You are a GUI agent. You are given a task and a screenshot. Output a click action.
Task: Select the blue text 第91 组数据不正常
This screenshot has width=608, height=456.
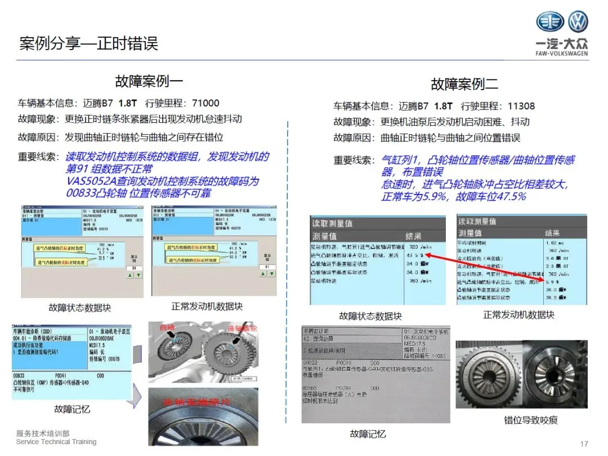(x=109, y=169)
